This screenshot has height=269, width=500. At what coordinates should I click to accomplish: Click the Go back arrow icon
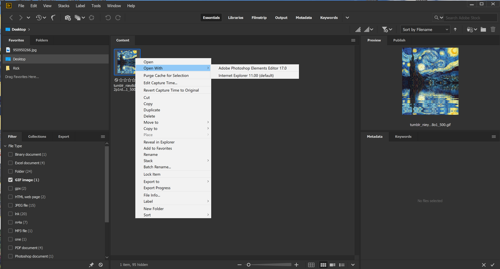pos(11,18)
